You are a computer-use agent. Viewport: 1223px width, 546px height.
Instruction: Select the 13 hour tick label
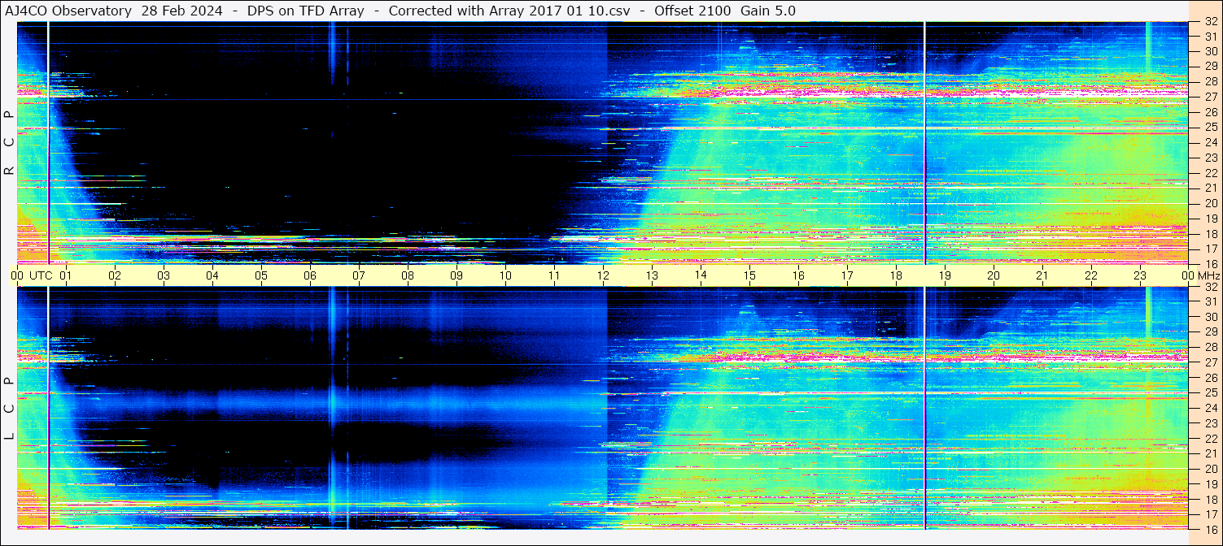(x=652, y=275)
